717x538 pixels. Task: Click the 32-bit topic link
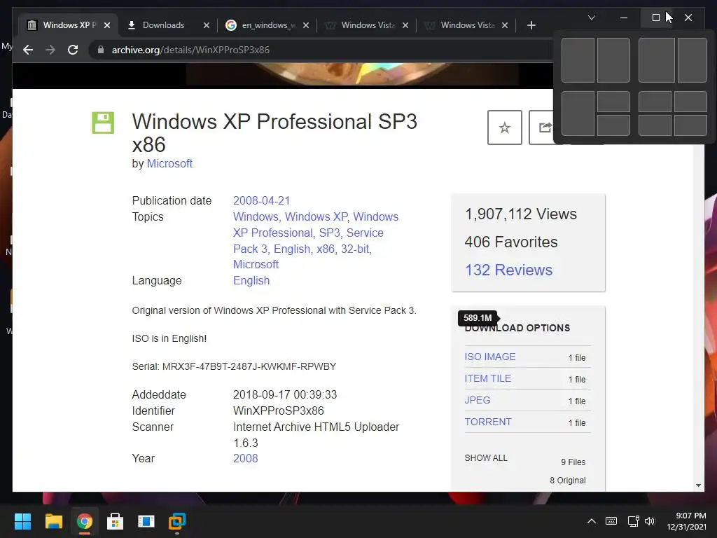355,249
